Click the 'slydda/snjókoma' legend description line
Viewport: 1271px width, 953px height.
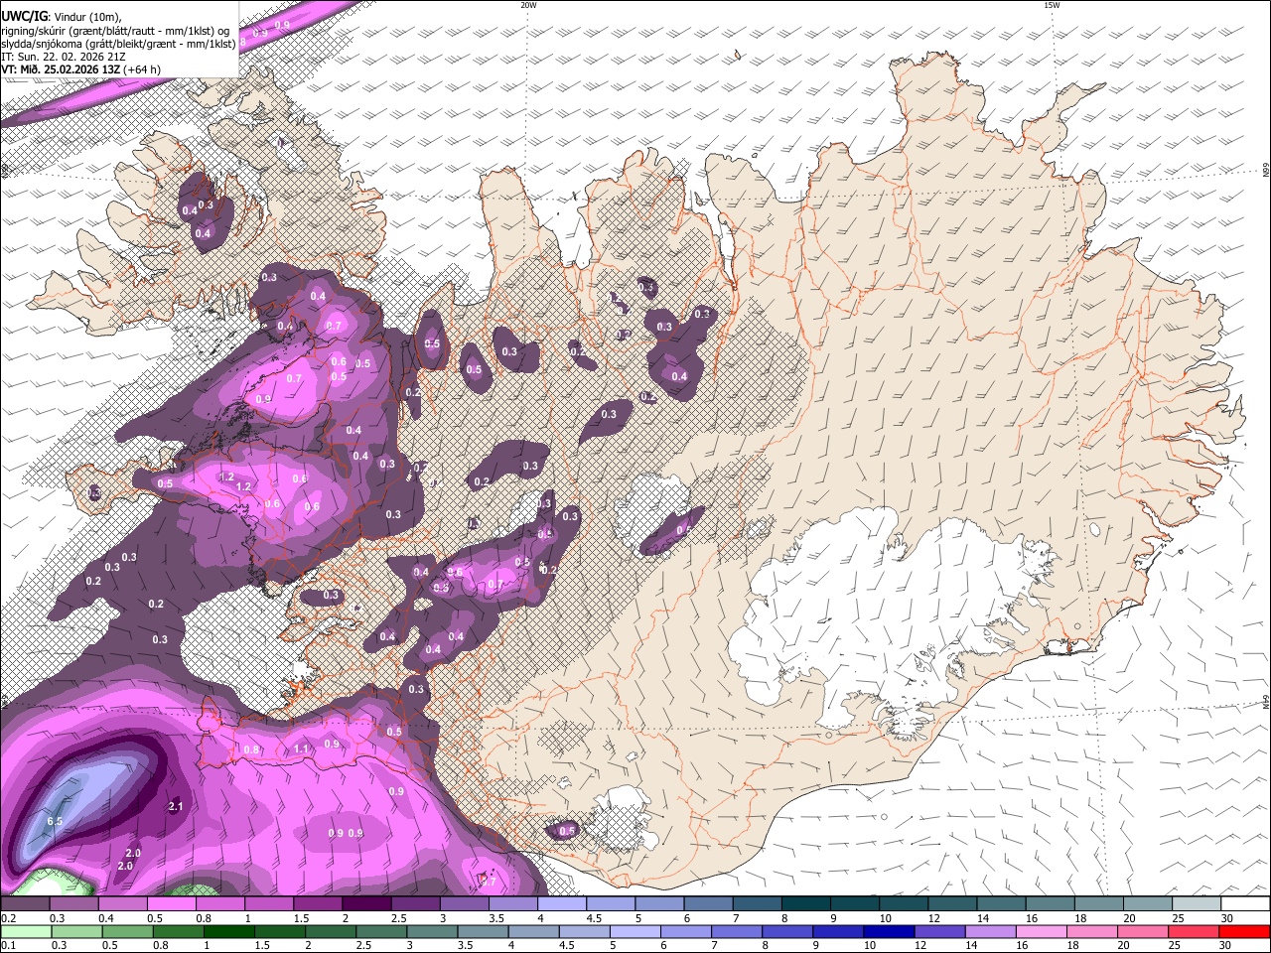point(118,43)
